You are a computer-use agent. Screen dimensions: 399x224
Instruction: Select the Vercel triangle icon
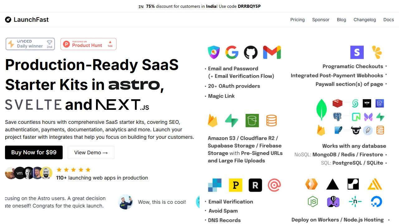(332, 184)
